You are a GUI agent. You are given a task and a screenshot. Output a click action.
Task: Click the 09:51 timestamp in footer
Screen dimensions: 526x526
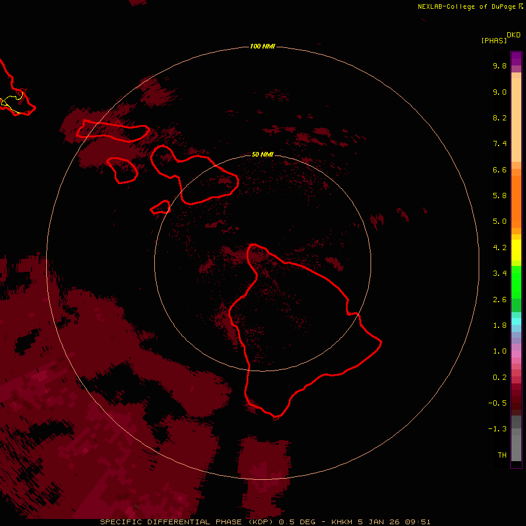pyautogui.click(x=417, y=522)
